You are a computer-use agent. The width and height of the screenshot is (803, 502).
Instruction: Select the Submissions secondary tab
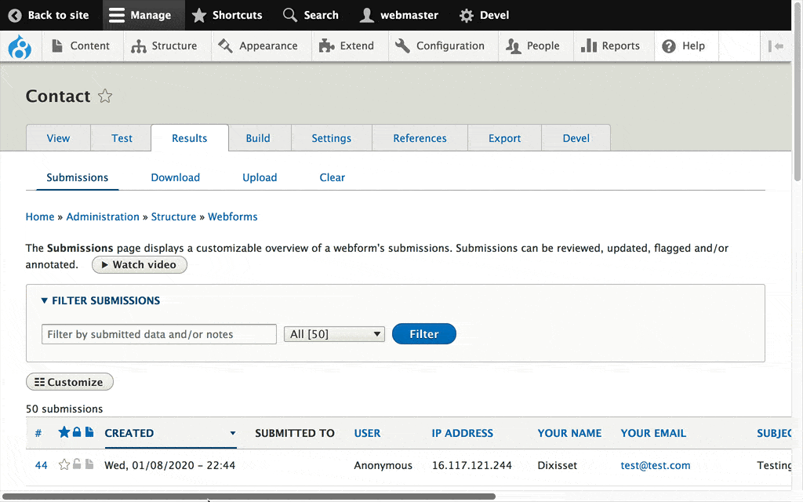78,178
